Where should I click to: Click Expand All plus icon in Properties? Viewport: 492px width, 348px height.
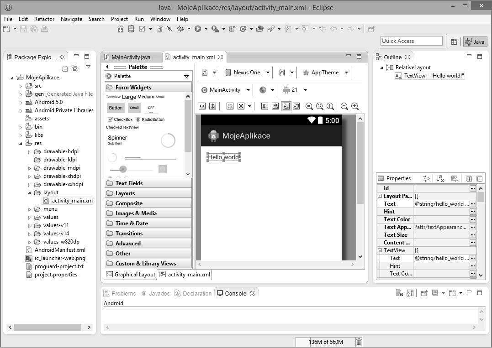[469, 179]
